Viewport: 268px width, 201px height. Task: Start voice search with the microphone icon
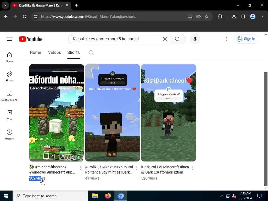tap(195, 39)
